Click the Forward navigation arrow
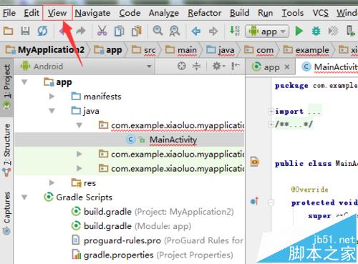358x264 pixels. [213, 31]
